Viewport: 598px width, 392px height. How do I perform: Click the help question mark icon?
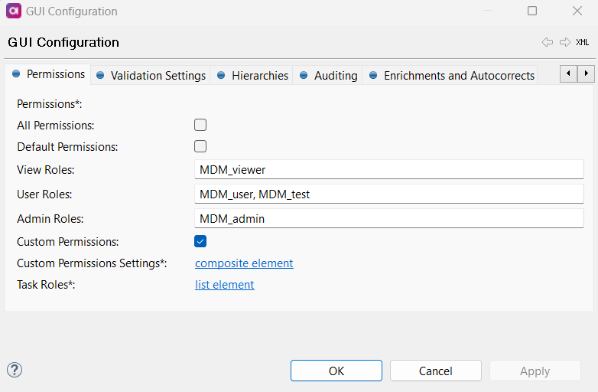[15, 371]
